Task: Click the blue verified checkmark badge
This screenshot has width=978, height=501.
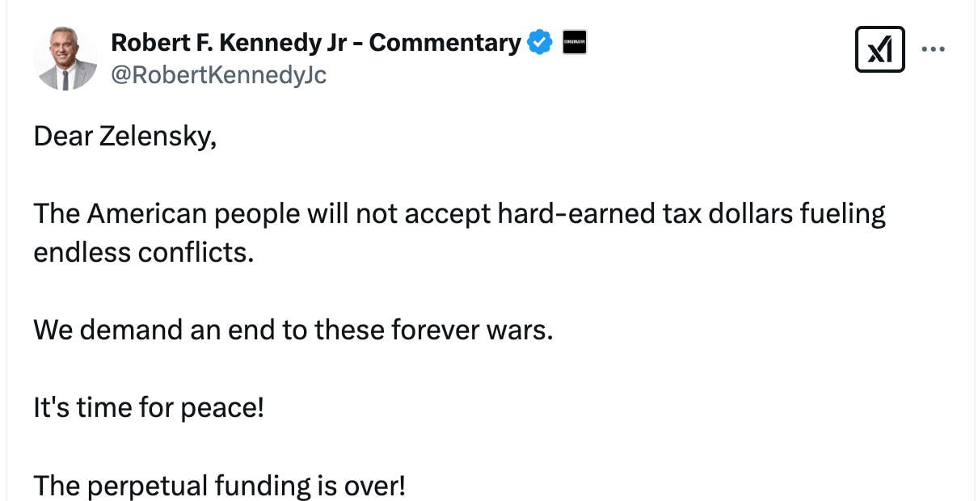Action: [x=539, y=42]
